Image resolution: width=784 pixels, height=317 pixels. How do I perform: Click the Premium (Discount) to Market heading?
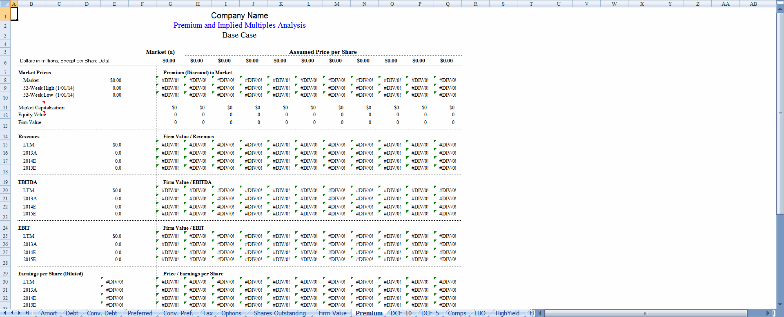click(198, 73)
